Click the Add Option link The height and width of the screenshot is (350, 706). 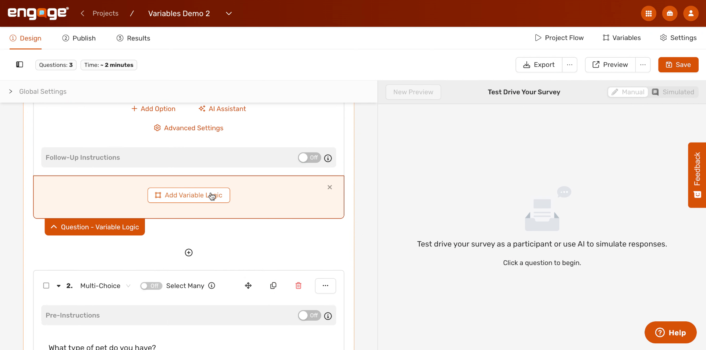[153, 109]
